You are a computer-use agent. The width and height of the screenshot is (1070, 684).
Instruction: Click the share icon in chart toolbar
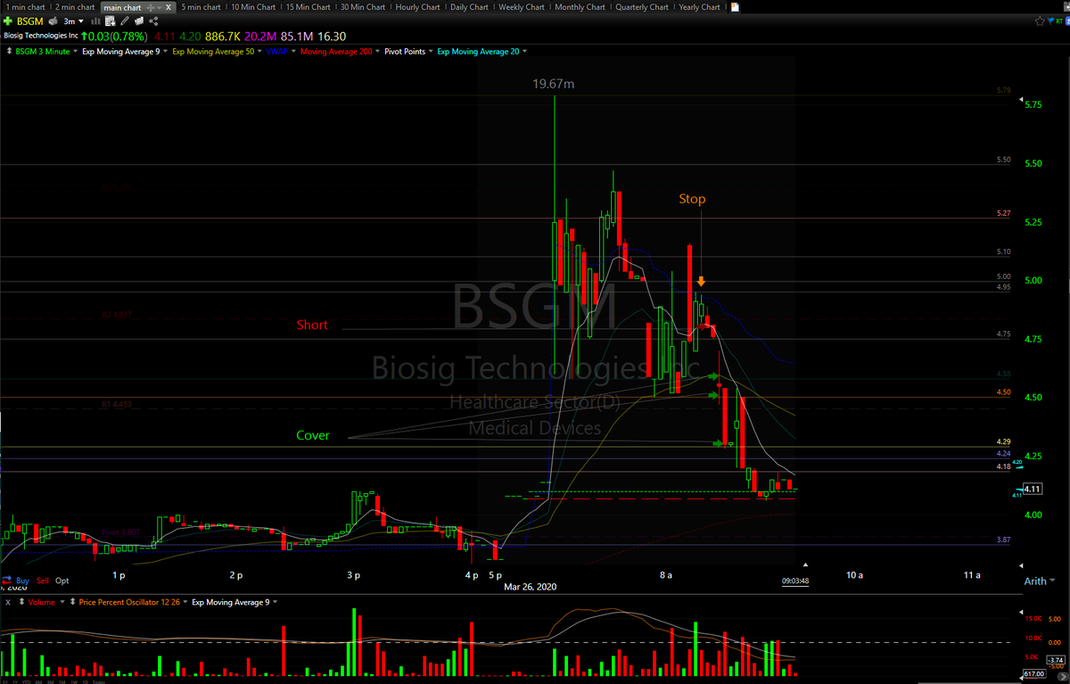[153, 21]
